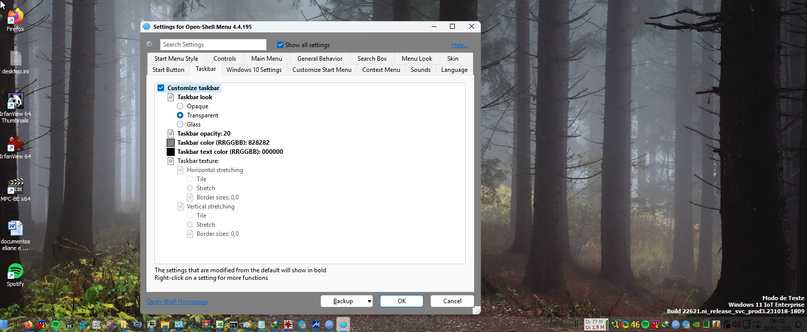Open the Context Menu tab
This screenshot has width=807, height=332.
(x=381, y=70)
